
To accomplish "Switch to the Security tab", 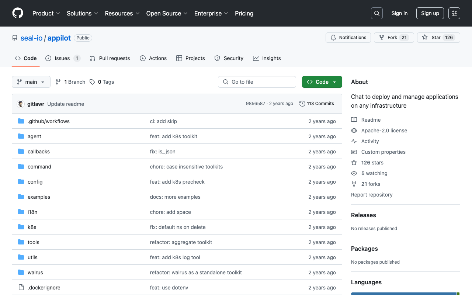I will [x=229, y=58].
